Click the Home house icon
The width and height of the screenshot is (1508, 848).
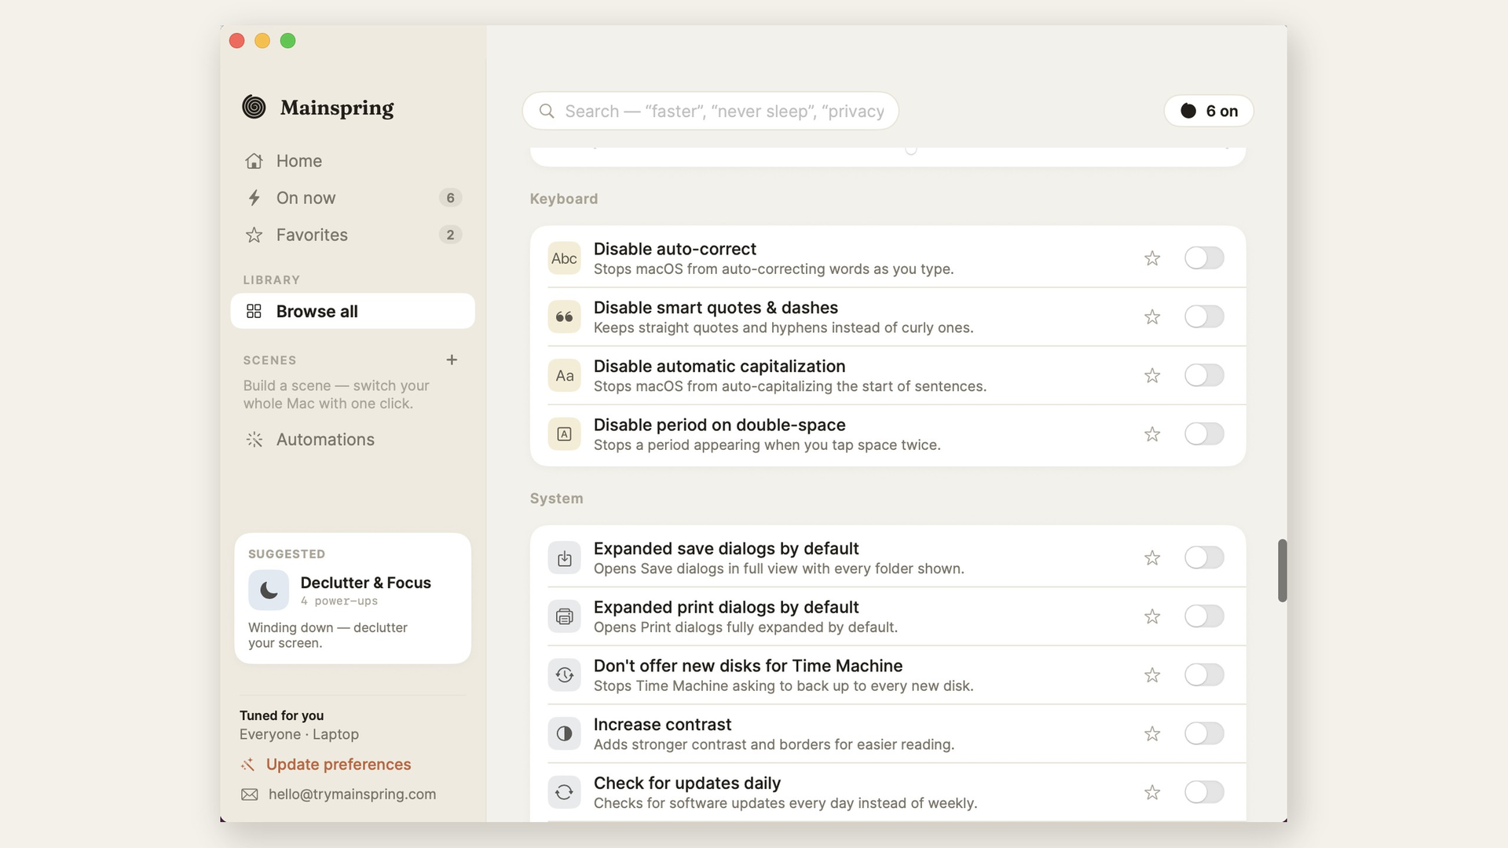[254, 161]
